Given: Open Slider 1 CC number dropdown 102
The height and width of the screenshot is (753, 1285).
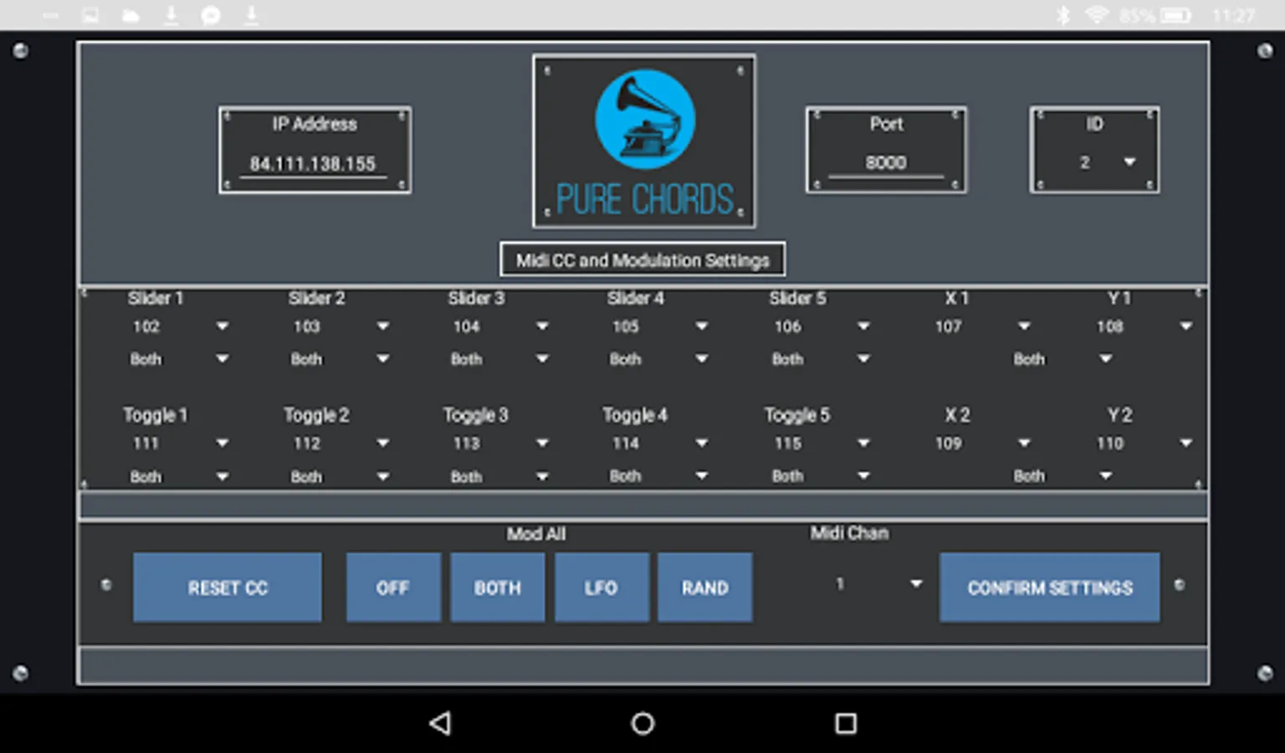Looking at the screenshot, I should point(179,326).
